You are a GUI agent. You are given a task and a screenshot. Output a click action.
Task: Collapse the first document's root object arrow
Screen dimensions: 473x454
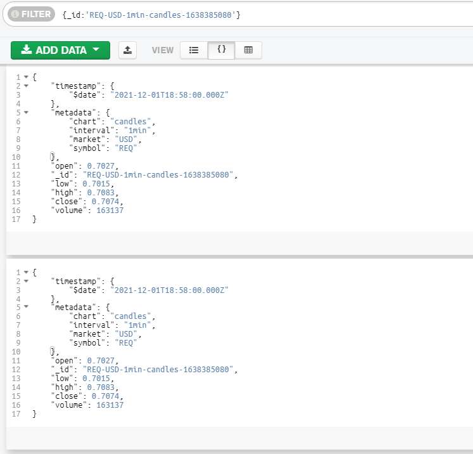pos(26,77)
